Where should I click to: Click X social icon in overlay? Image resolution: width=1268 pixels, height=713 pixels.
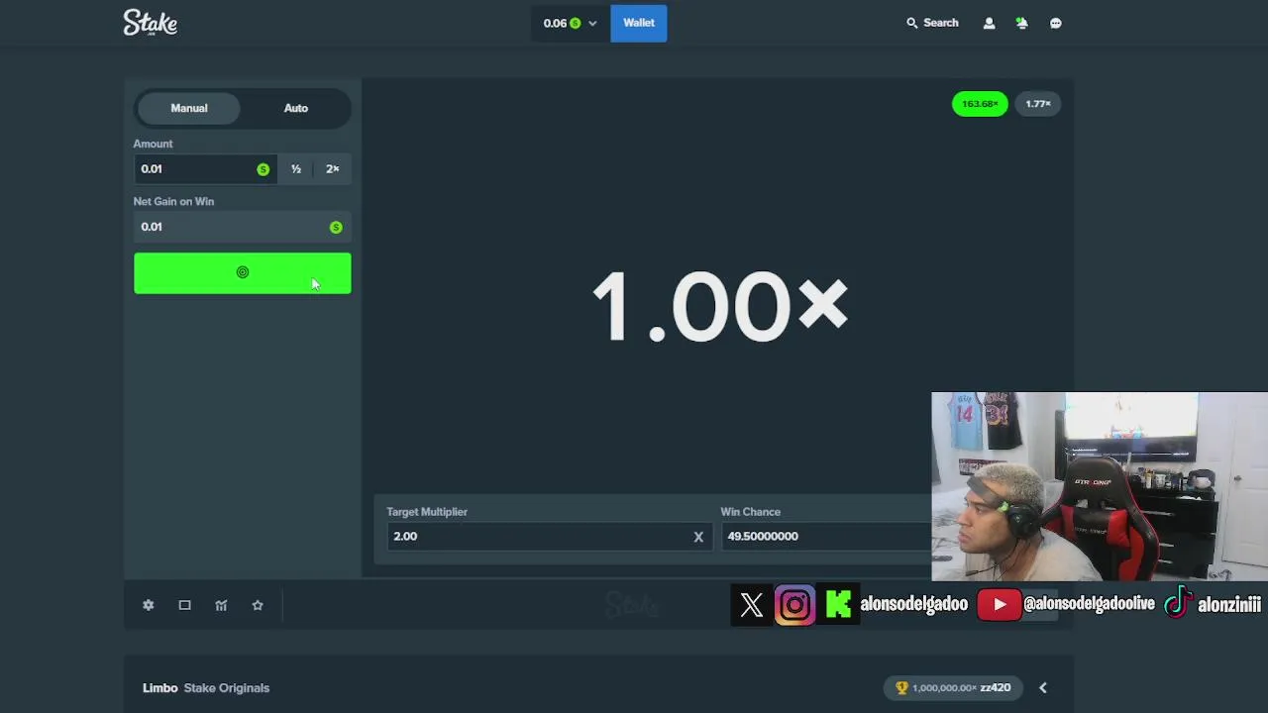tap(752, 605)
